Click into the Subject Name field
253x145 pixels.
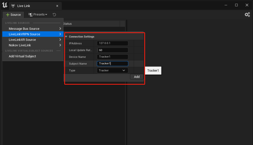(112, 64)
